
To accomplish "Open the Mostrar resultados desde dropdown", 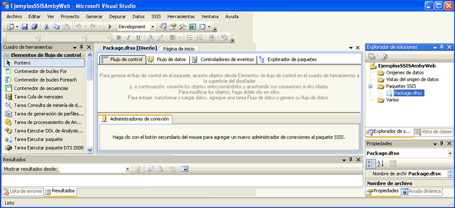I will pos(127,169).
